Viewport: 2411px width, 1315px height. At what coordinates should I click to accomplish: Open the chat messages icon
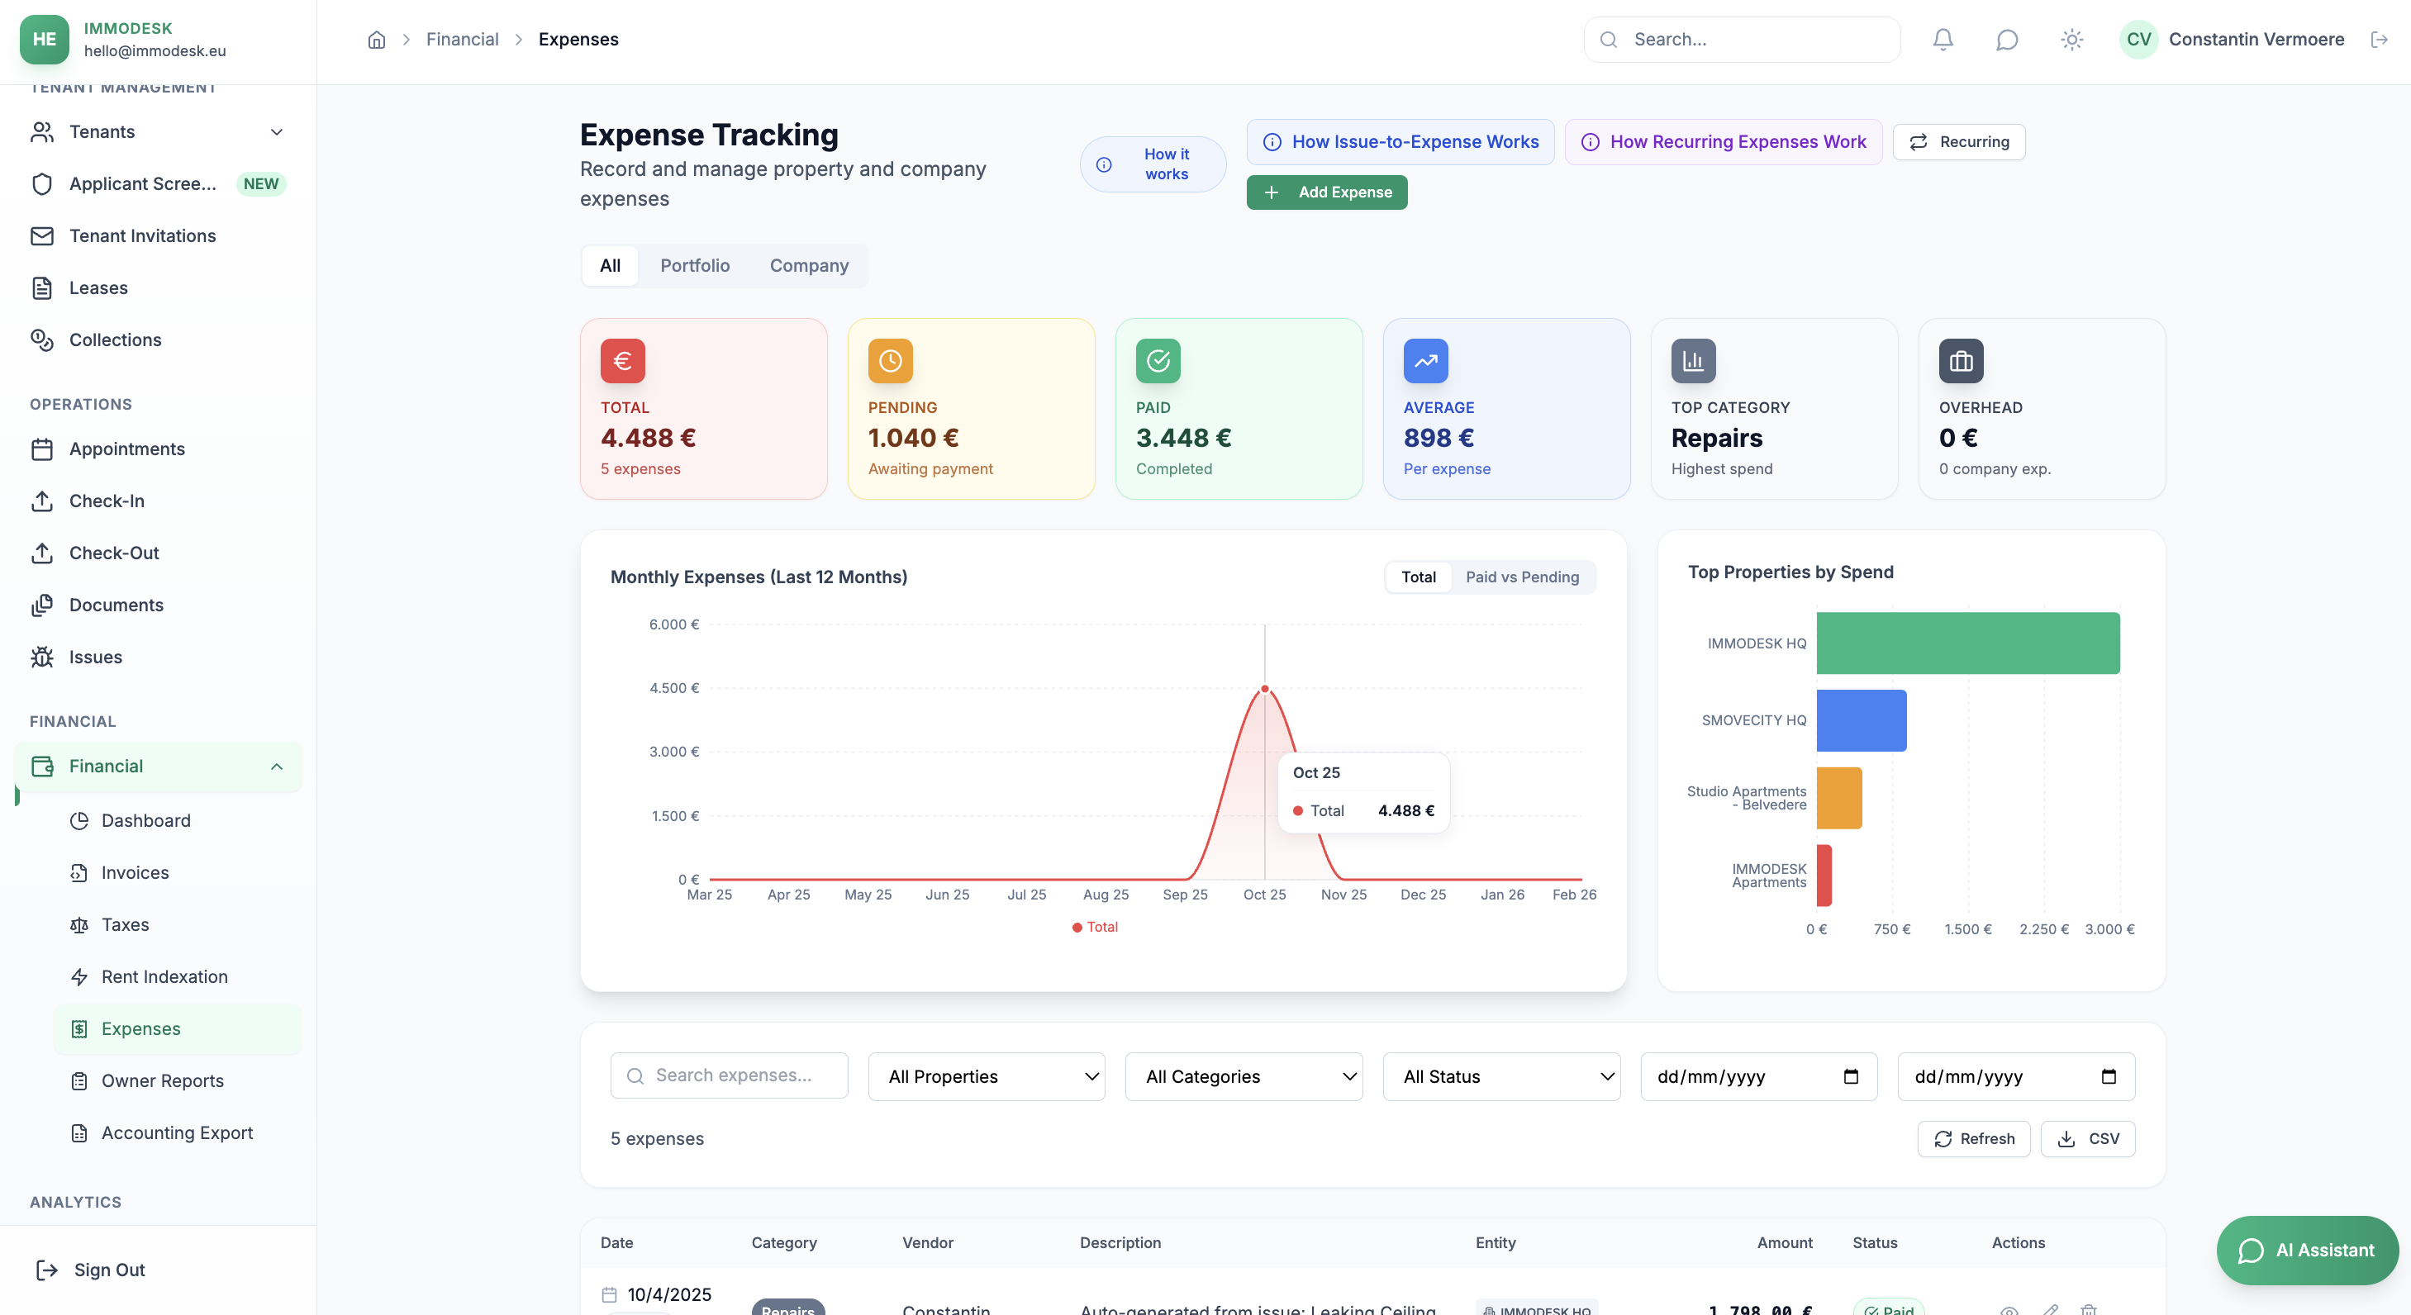click(x=2007, y=40)
